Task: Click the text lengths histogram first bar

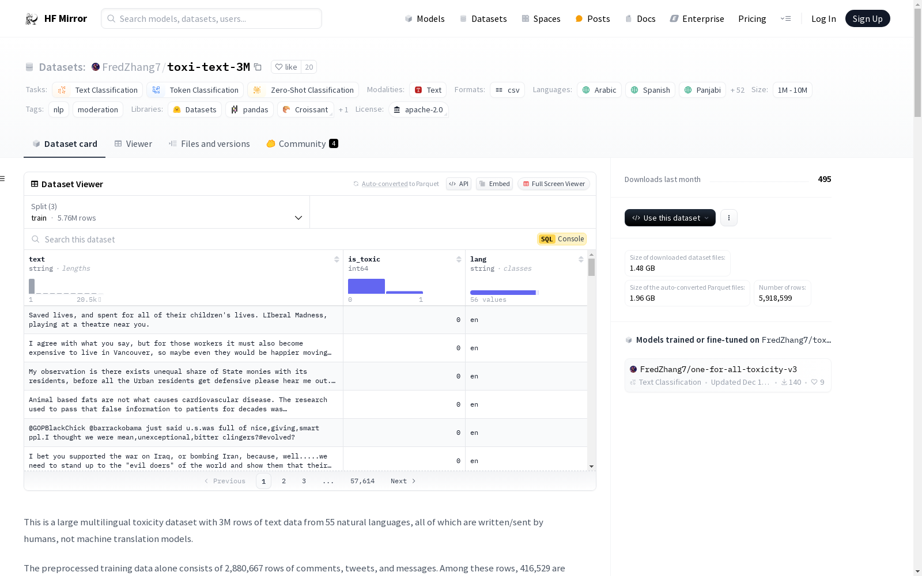Action: pos(32,286)
